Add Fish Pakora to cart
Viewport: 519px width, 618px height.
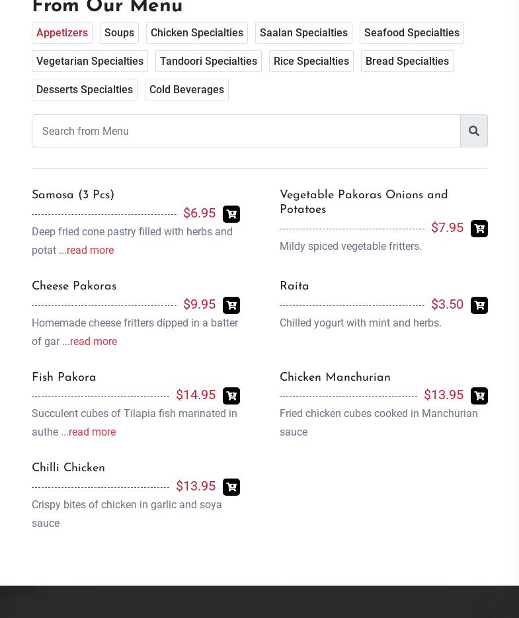(x=231, y=396)
